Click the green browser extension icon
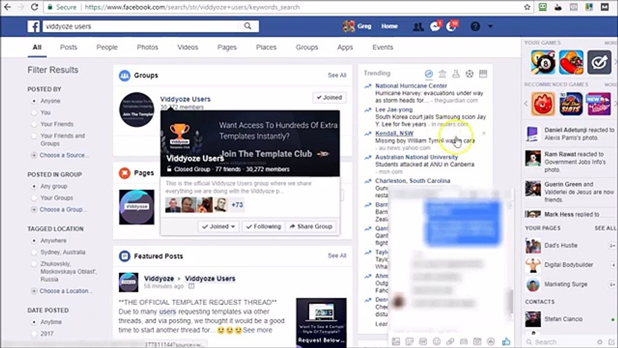Screen dimensions: 618x348 pos(543,7)
